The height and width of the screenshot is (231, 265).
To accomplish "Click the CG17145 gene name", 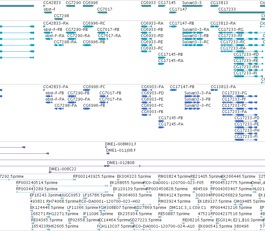I will coord(167,3).
